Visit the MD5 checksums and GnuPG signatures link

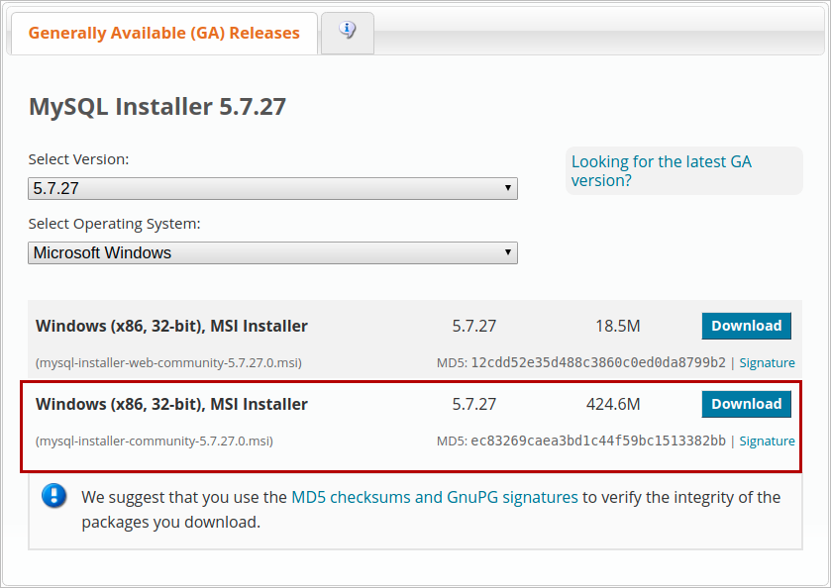434,497
